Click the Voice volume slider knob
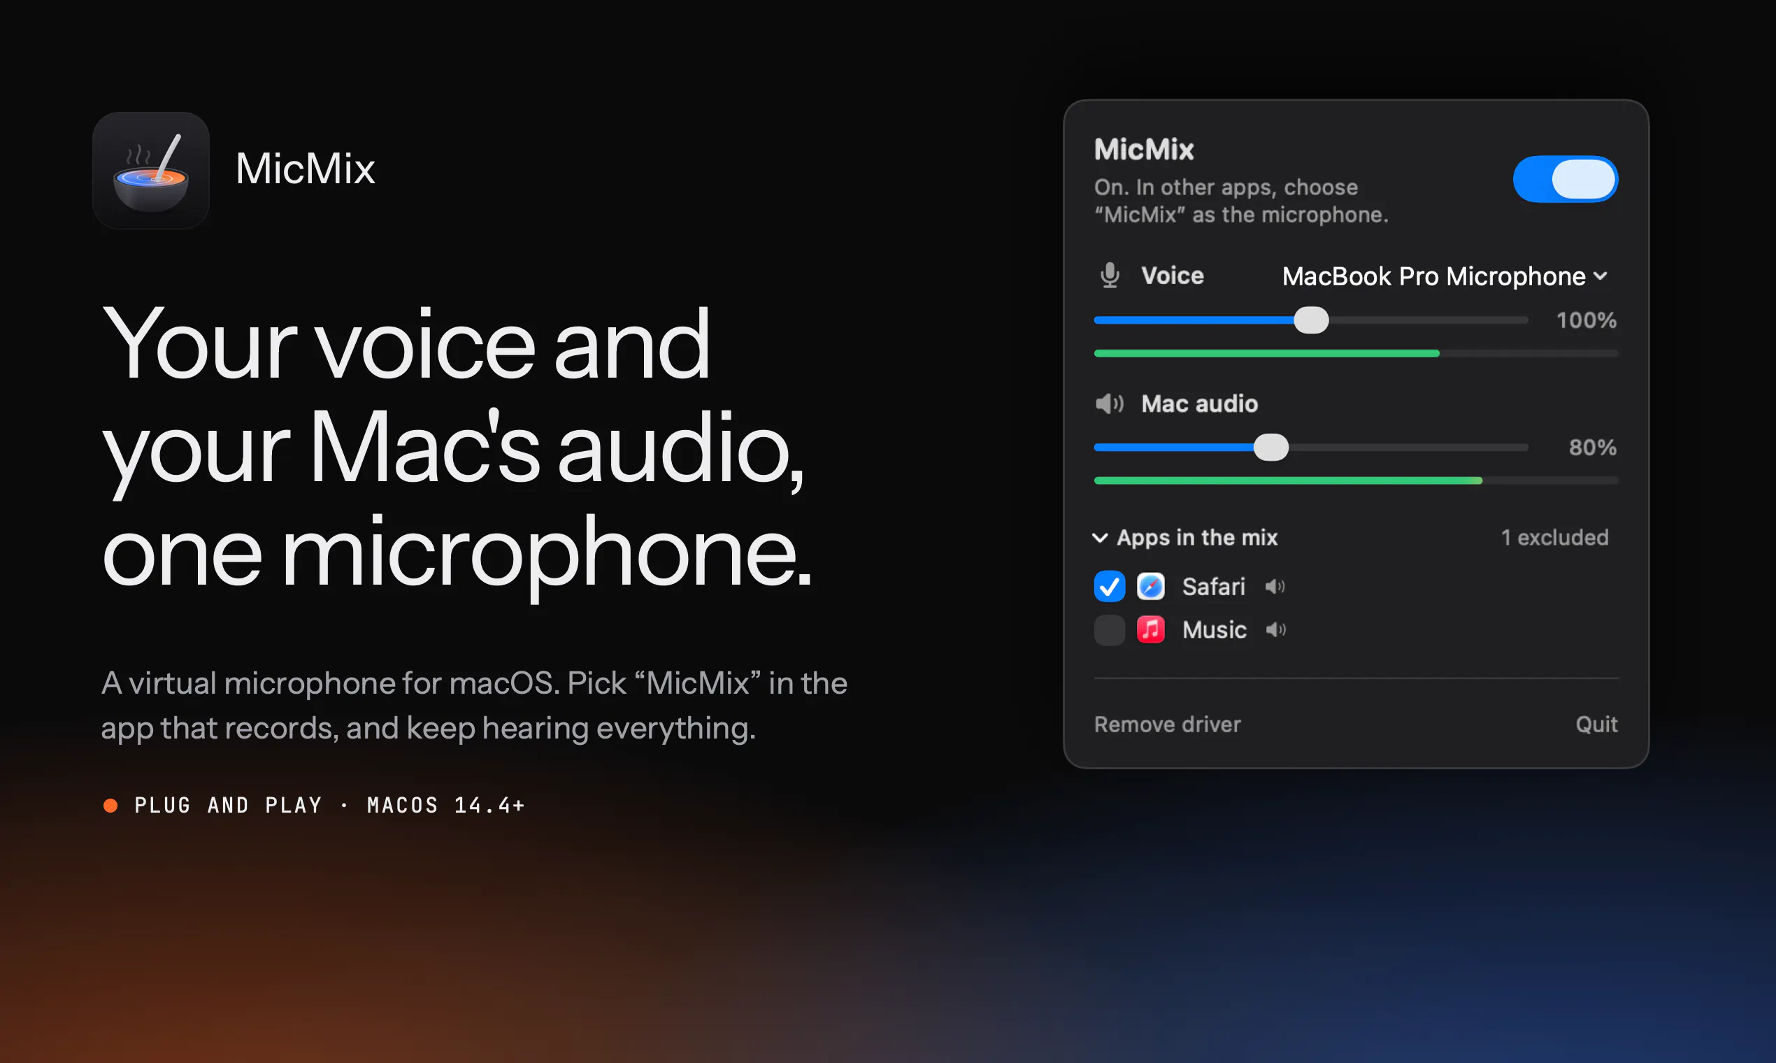This screenshot has height=1063, width=1776. 1310,320
